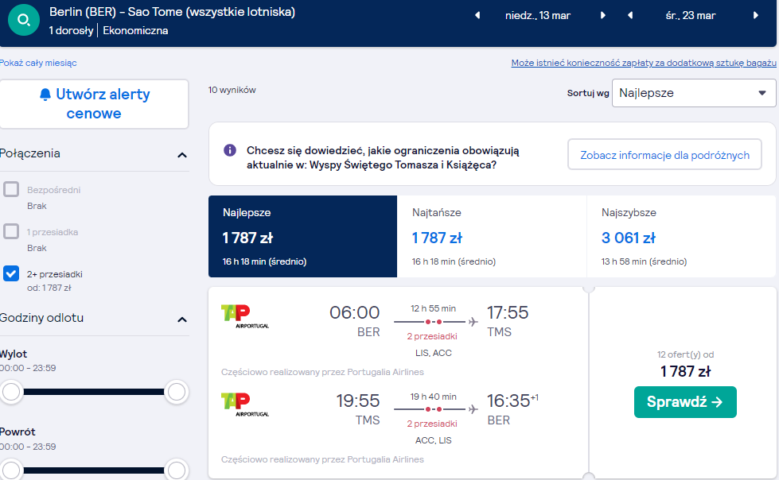Screen dimensions: 779x480
Task: Click the bell icon for price alerts
Action: [45, 95]
